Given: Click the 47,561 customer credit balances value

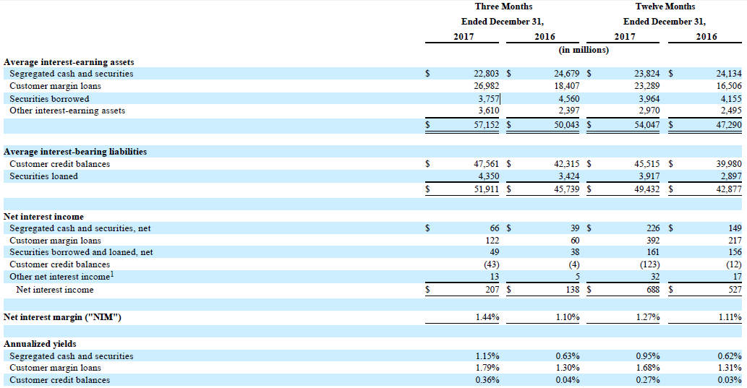Looking at the screenshot, I should [486, 164].
